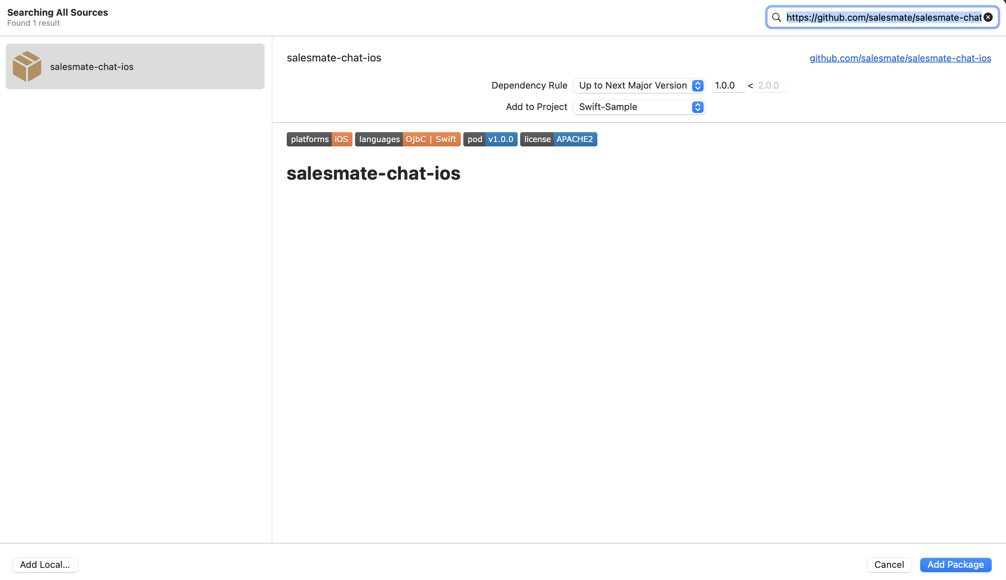Image resolution: width=1006 pixels, height=580 pixels.
Task: Click the platforms iOS badge
Action: [319, 139]
